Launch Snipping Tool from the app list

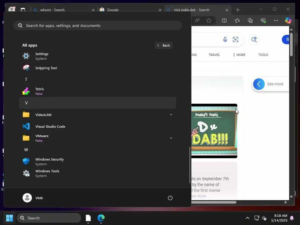[x=98, y=68]
